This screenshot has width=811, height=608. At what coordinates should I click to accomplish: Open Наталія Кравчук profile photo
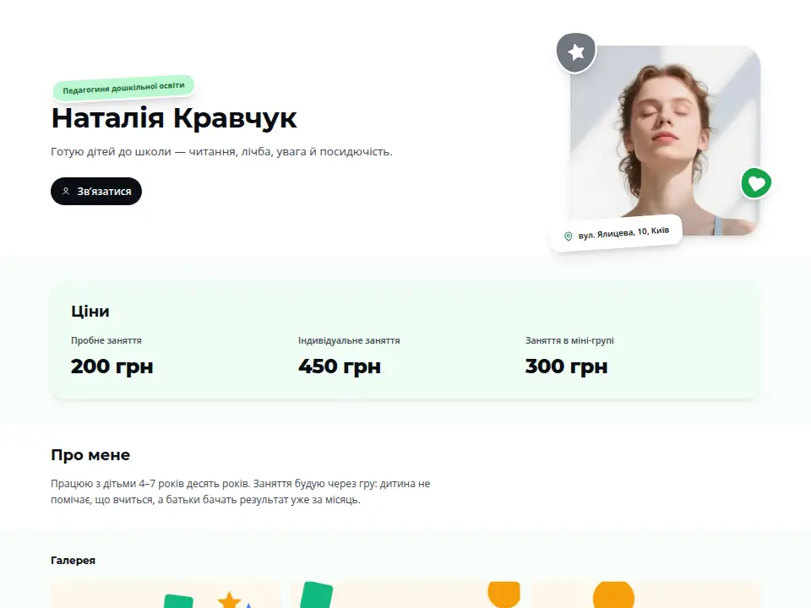[x=665, y=141]
